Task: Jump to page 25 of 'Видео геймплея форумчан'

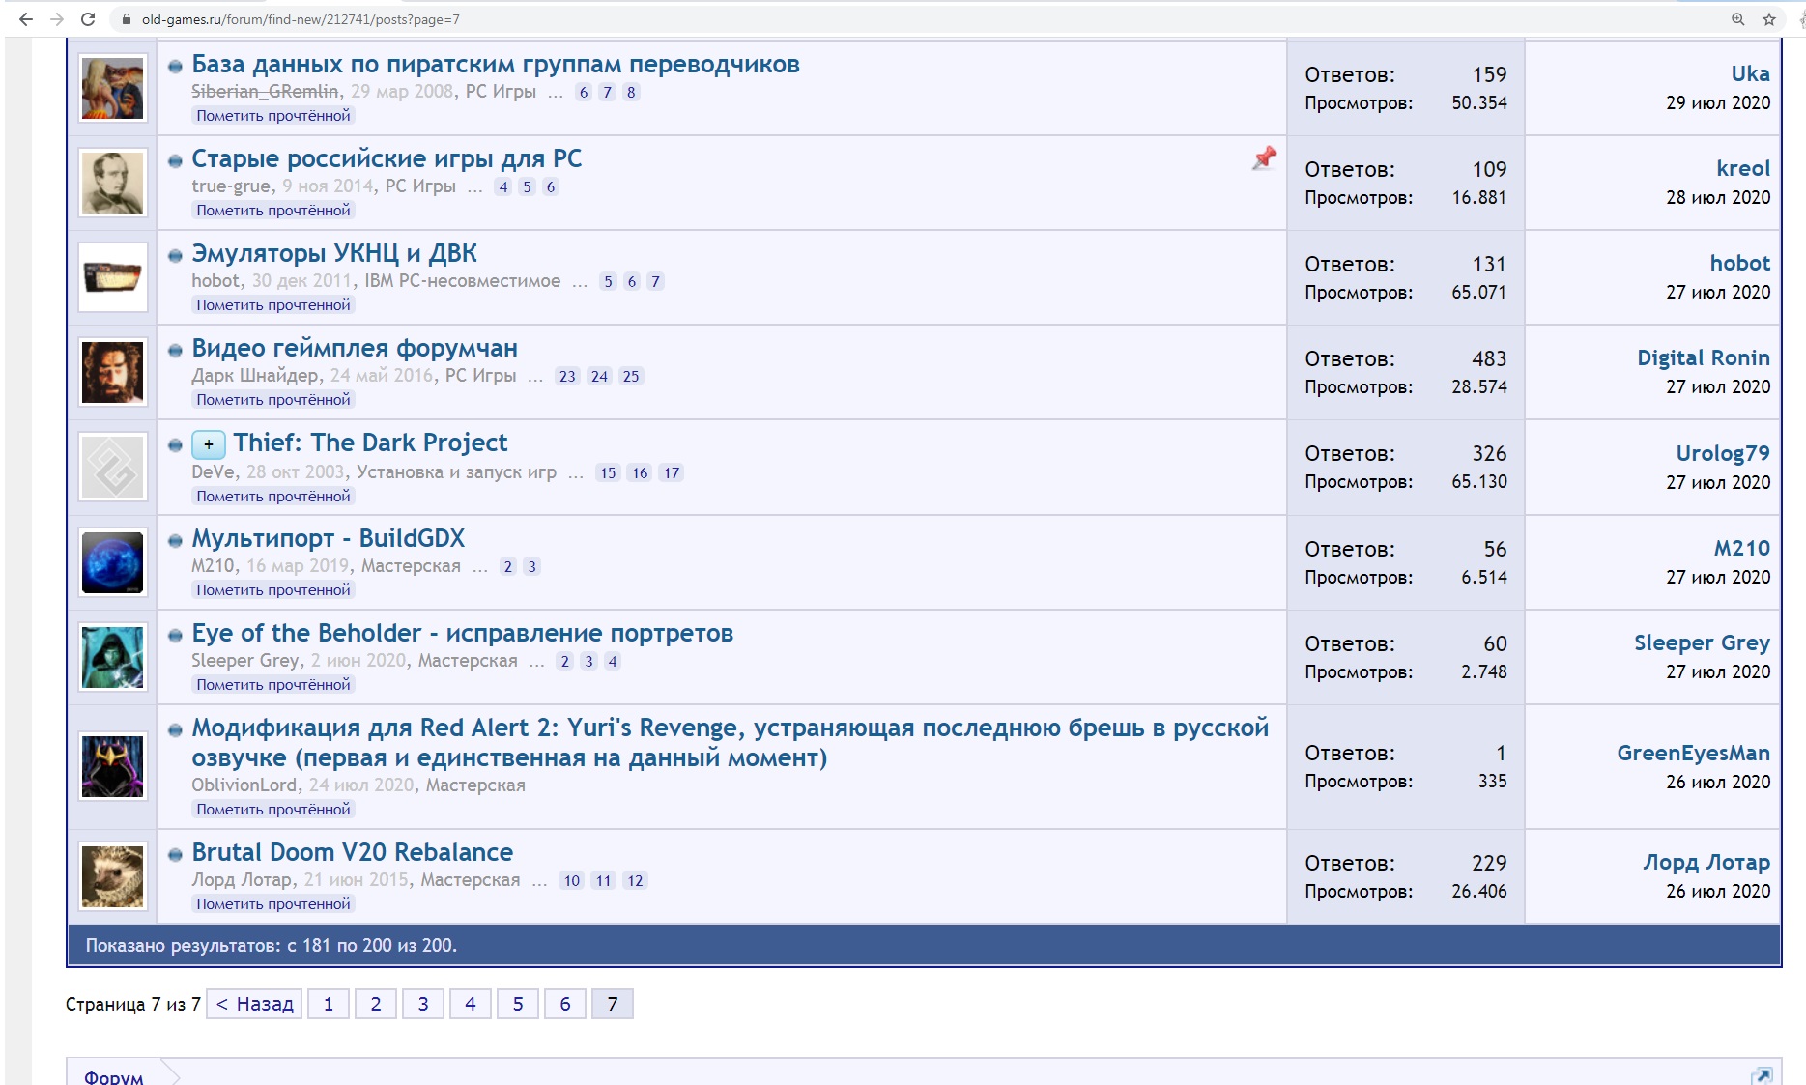Action: [x=631, y=377]
